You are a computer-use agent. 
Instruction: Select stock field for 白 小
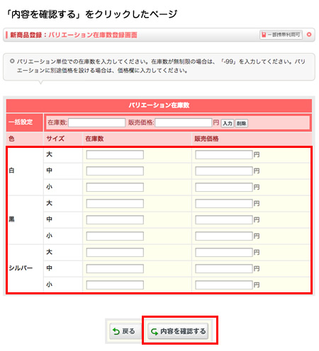[x=115, y=188]
